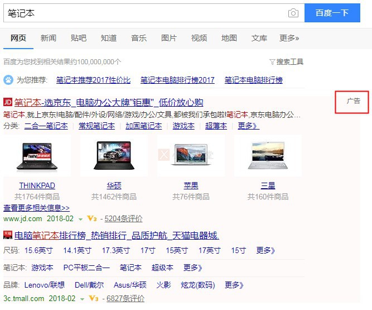Image resolution: width=372 pixels, height=310 pixels.
Task: Expand 尺码 row 更多》
Action: (x=265, y=250)
